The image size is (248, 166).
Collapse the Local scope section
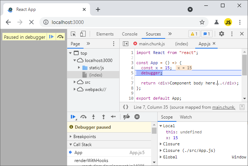161,126
